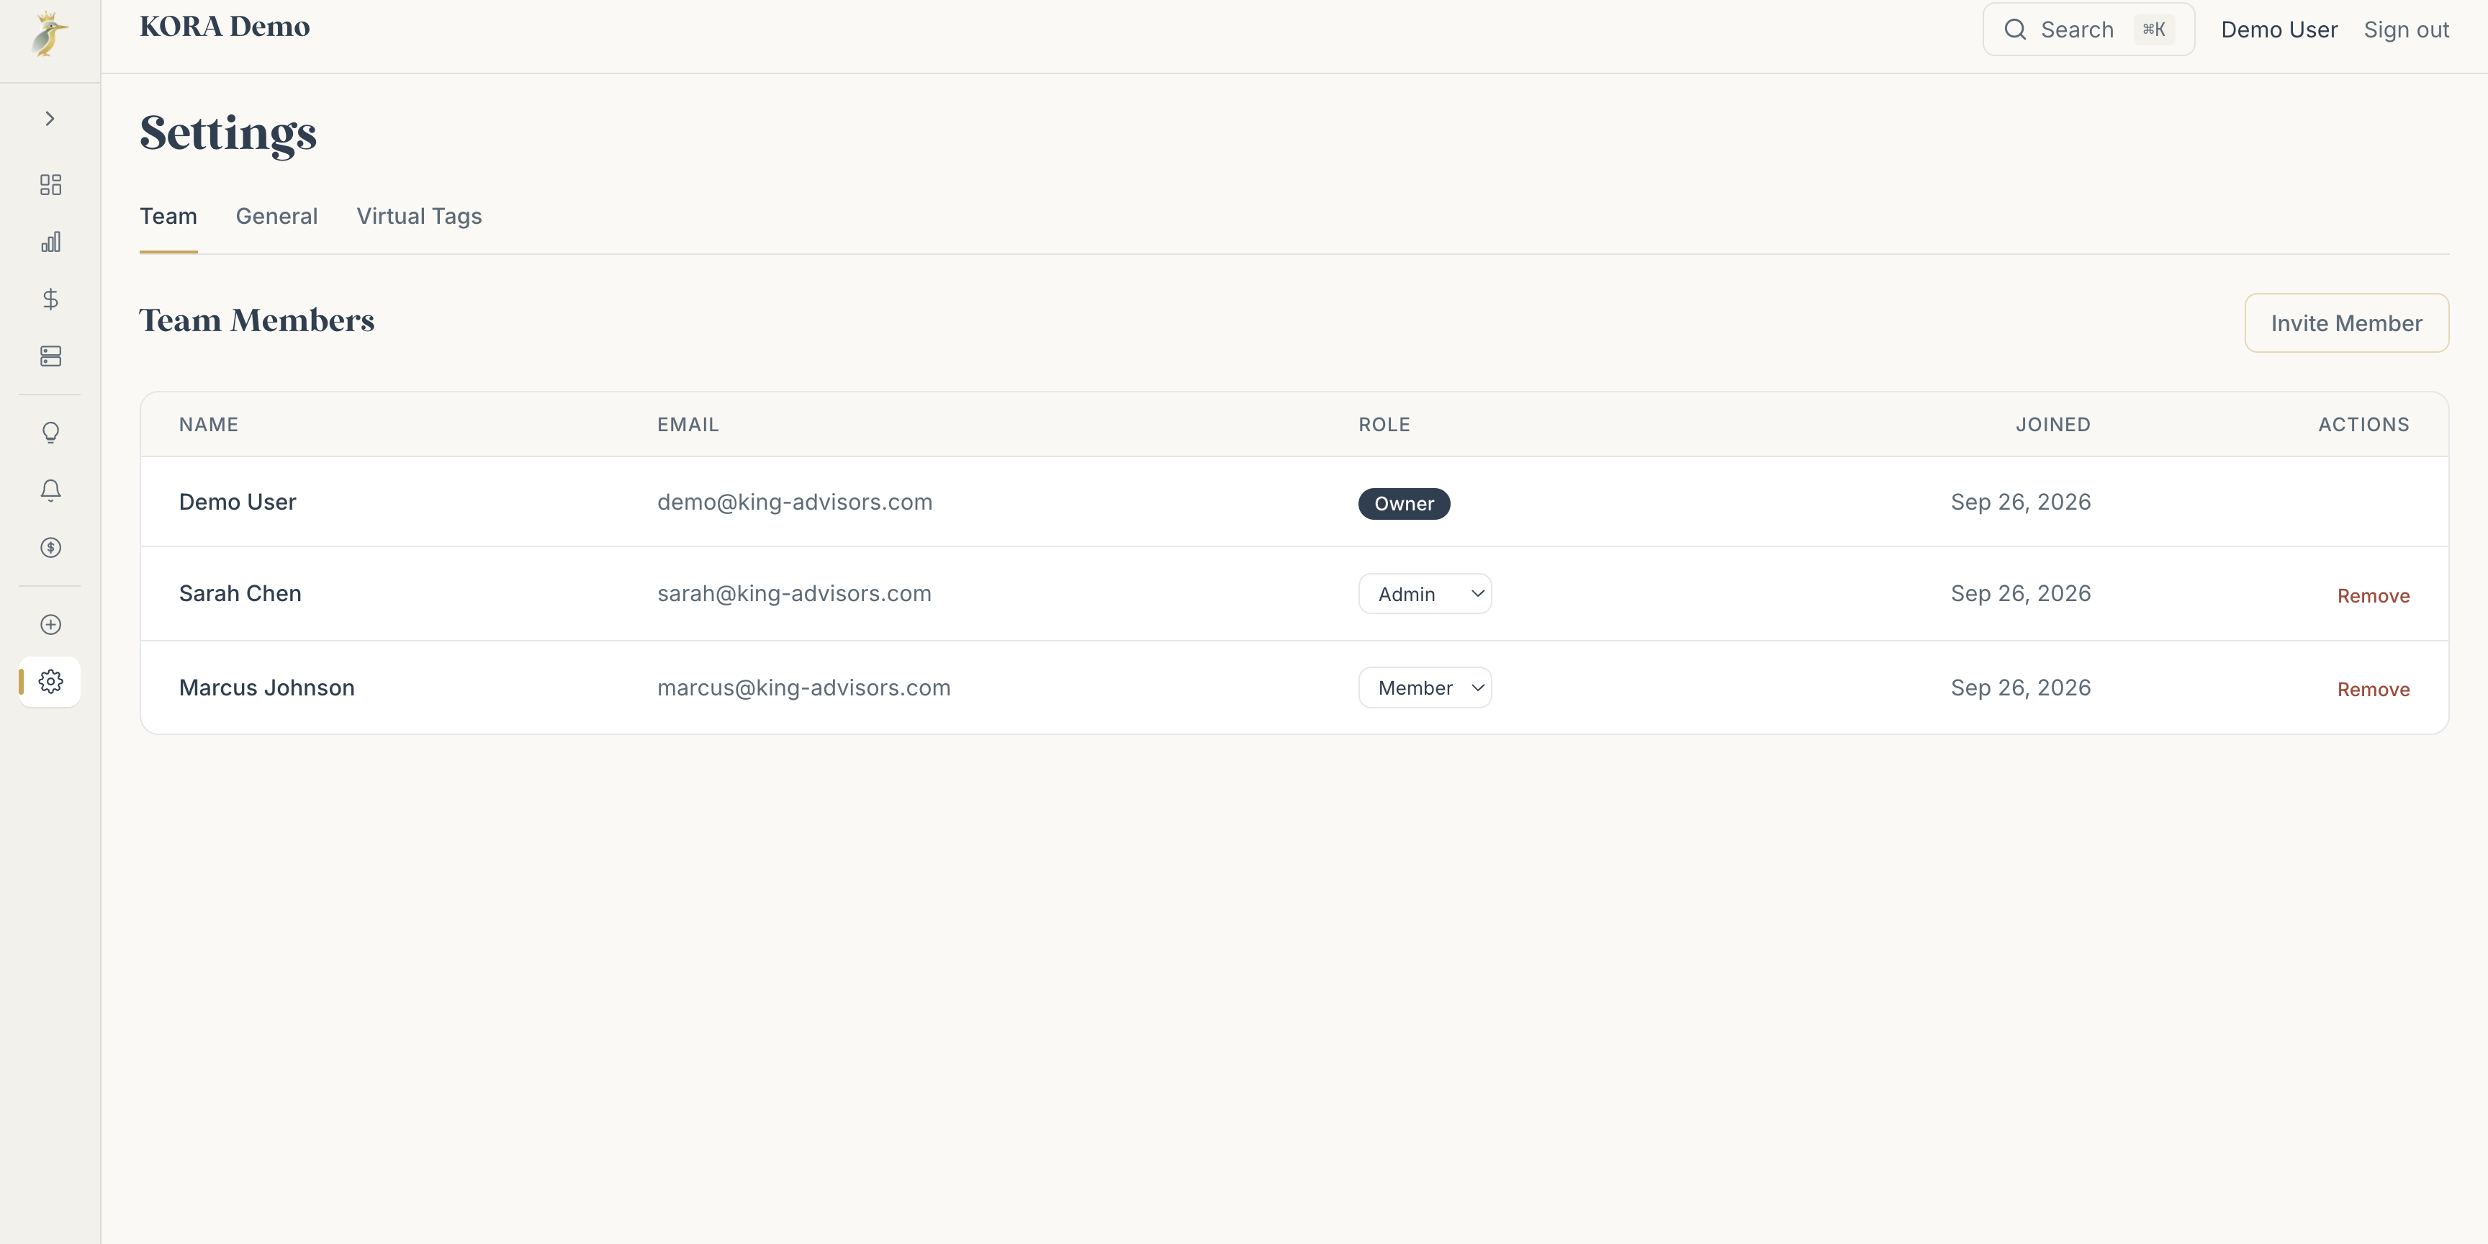Click the JOINED column header
This screenshot has height=1244, width=2488.
(x=2052, y=425)
